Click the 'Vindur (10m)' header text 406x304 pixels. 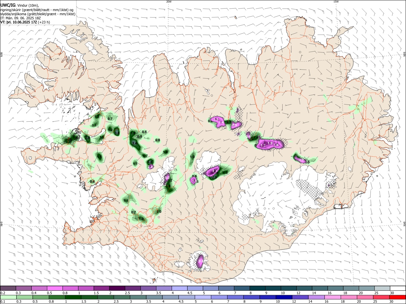(27, 5)
